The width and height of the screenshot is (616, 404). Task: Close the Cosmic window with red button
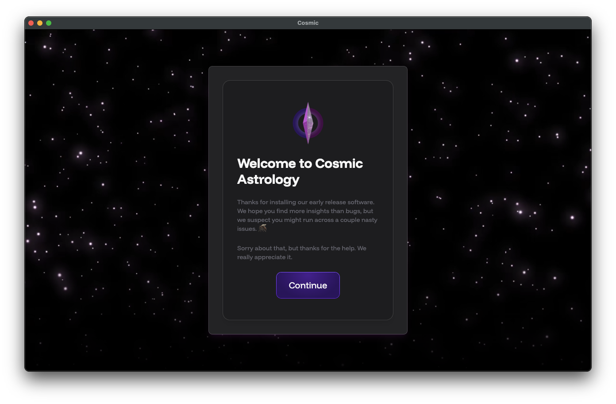tap(31, 23)
